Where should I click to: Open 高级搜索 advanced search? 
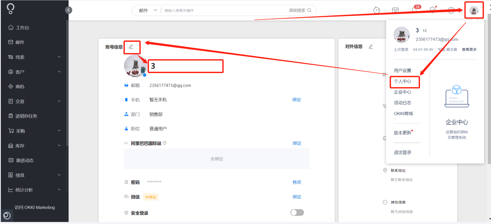coord(297,11)
